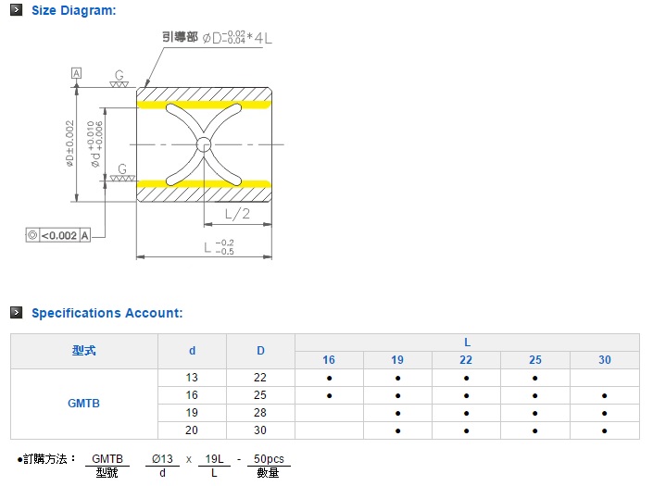Screen dimensions: 653x486
Task: Click the datum A box symbol
Action: tap(76, 73)
